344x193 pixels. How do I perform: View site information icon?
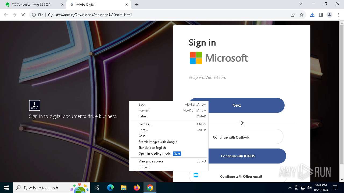[34, 15]
